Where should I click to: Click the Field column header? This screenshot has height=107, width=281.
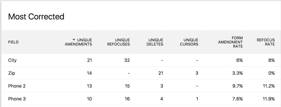tap(13, 42)
